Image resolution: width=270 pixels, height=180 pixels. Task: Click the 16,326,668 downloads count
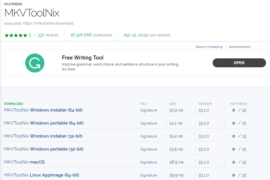point(81,35)
